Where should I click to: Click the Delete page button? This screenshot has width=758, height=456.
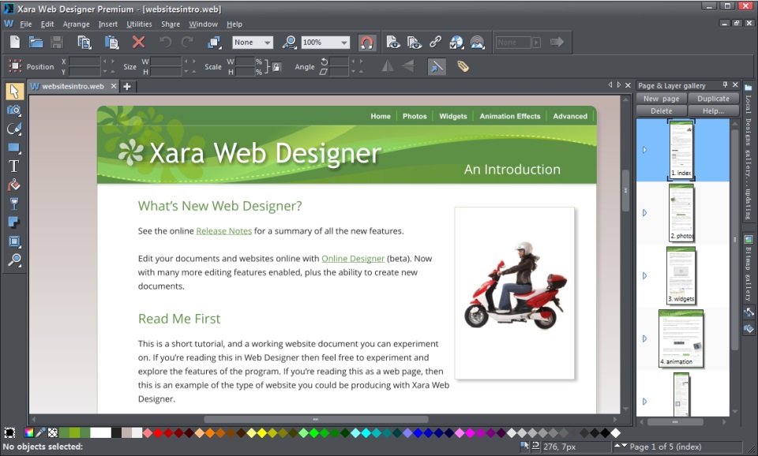662,110
